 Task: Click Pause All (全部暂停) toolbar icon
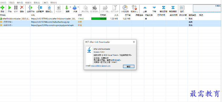click(40, 7)
